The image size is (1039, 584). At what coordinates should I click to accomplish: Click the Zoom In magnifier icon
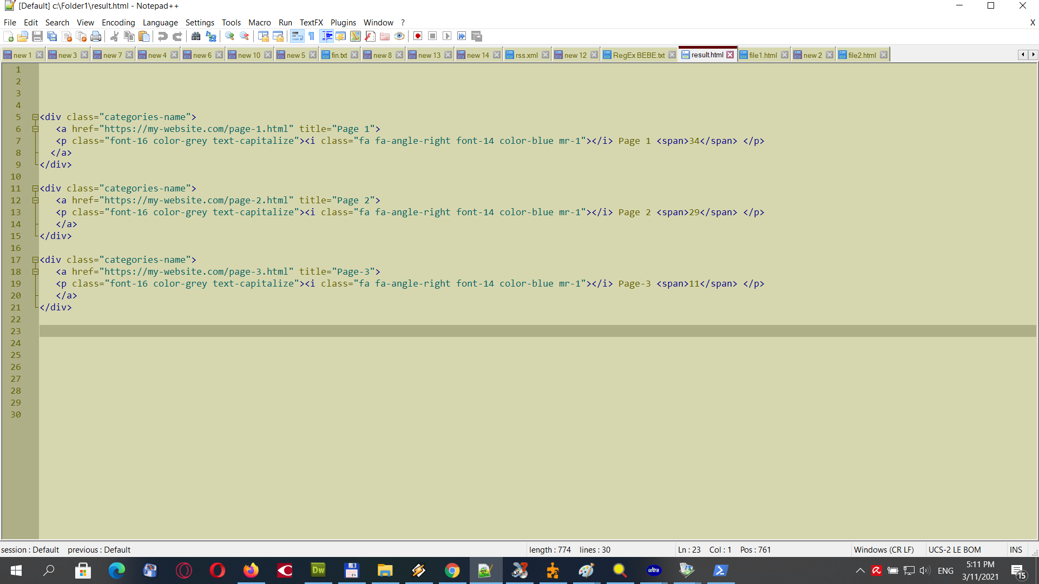tap(229, 36)
